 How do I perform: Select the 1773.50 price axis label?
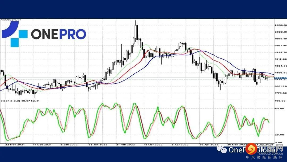pos(281,93)
